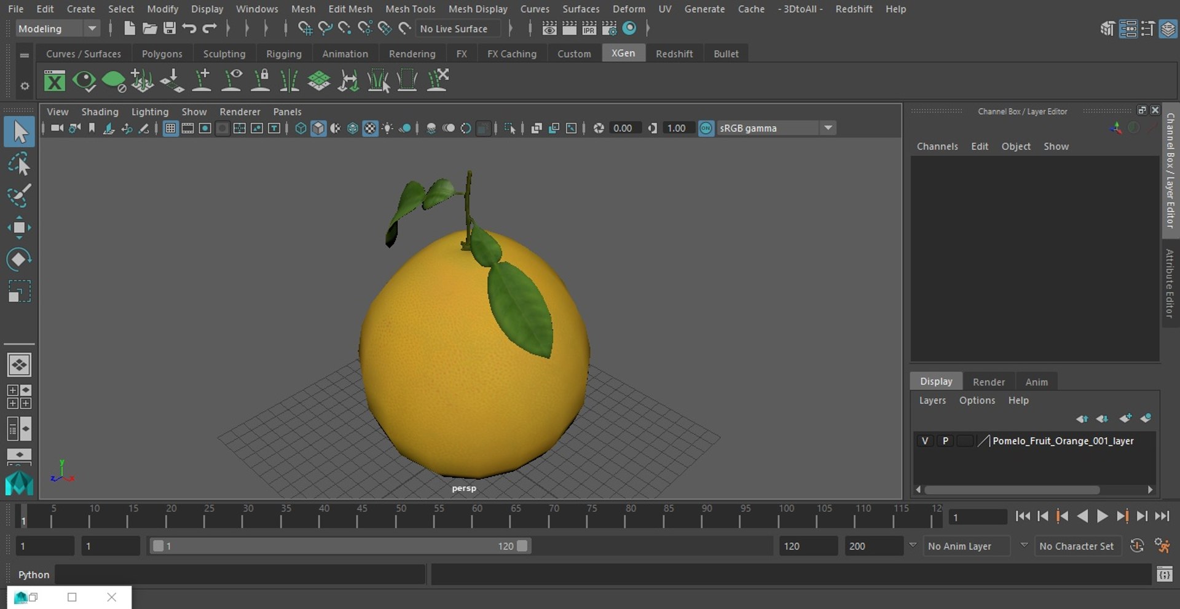
Task: Open the Modeling menu set dropdown
Action: 57,28
